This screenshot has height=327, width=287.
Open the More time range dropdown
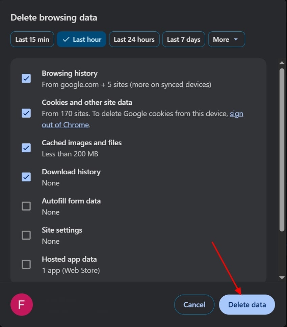227,39
